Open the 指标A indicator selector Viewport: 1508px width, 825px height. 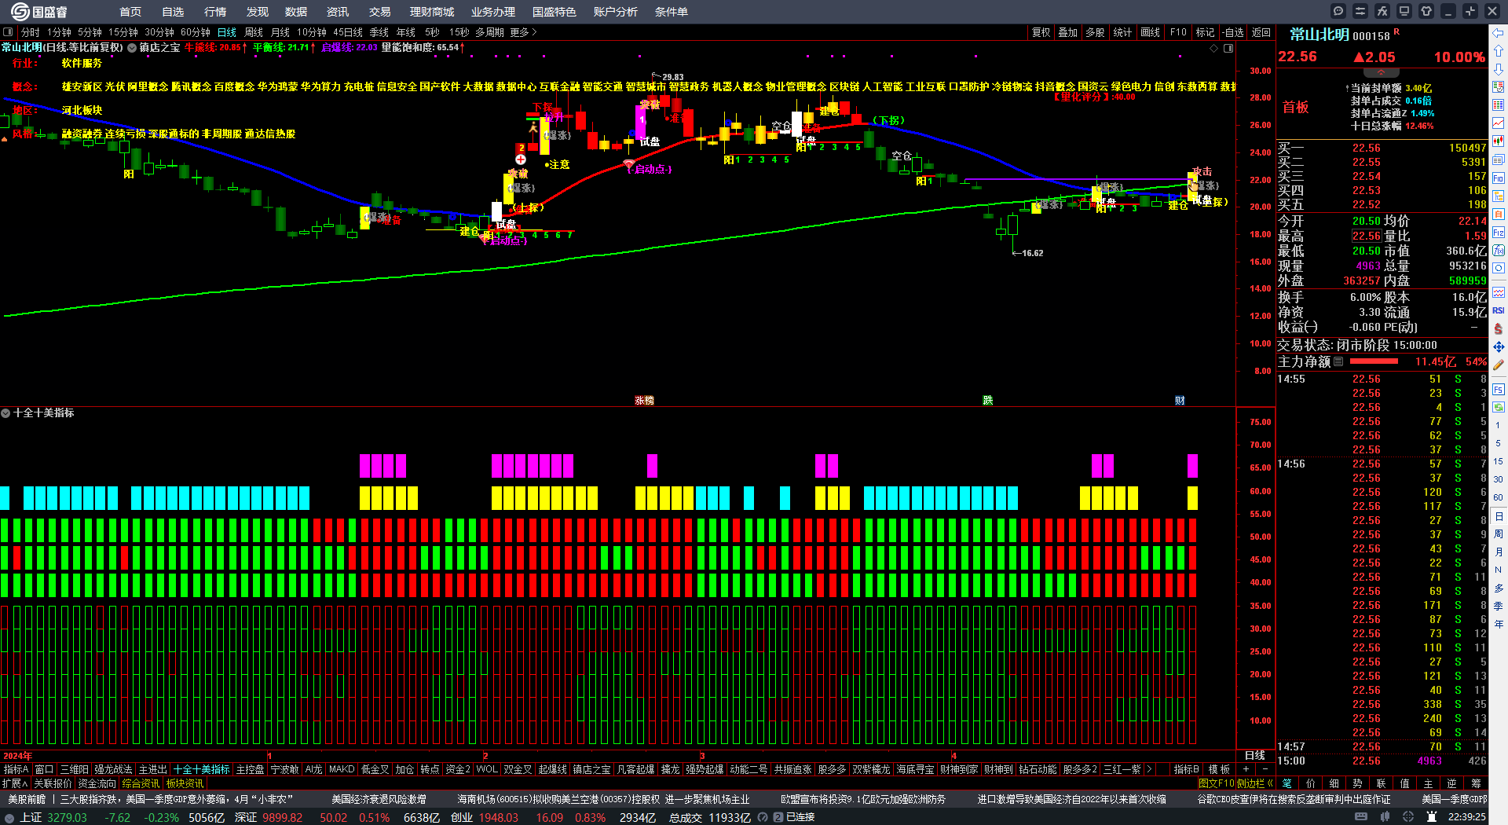coord(16,769)
